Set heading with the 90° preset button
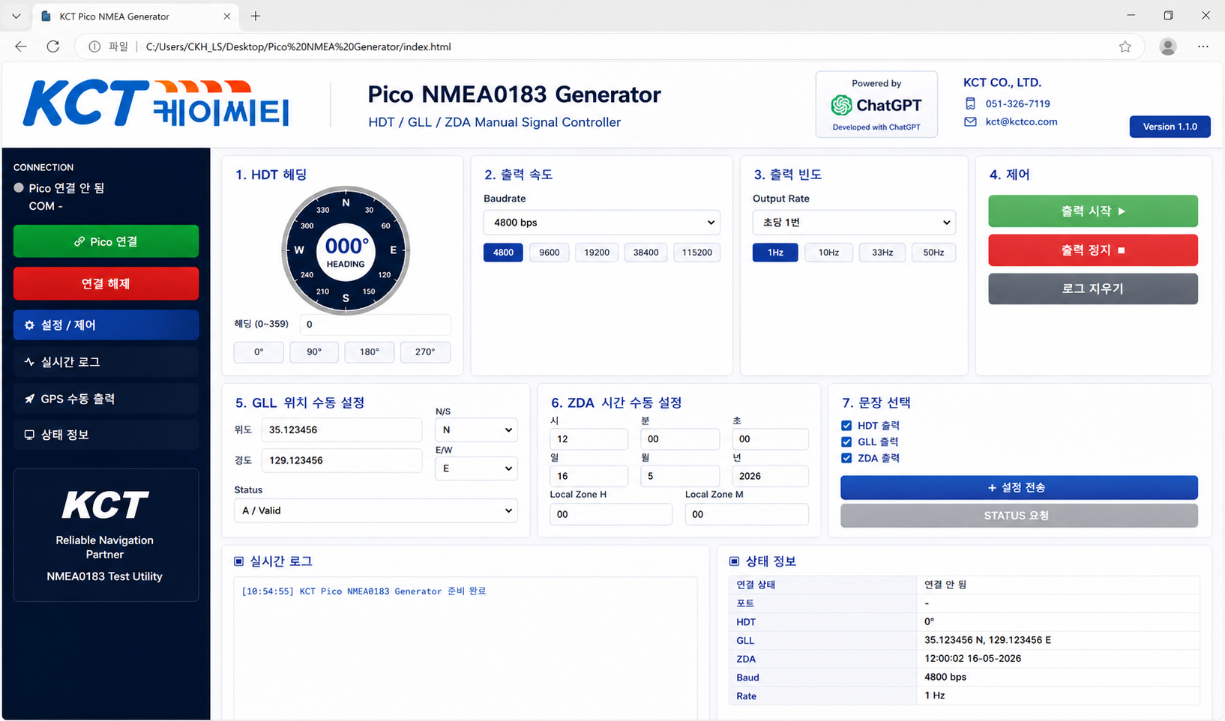The width and height of the screenshot is (1225, 721). tap(314, 352)
